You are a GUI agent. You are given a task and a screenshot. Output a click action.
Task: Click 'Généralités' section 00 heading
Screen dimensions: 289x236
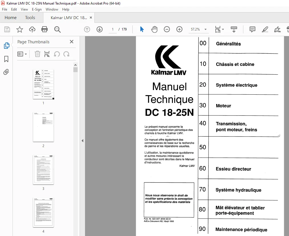pyautogui.click(x=228, y=44)
